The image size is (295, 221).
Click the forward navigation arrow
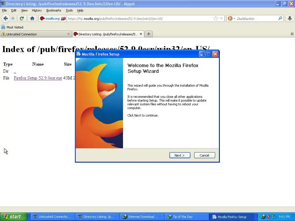tap(13, 18)
